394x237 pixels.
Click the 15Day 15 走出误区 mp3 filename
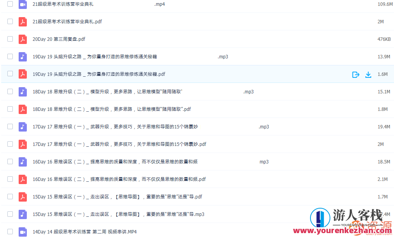pyautogui.click(x=117, y=214)
